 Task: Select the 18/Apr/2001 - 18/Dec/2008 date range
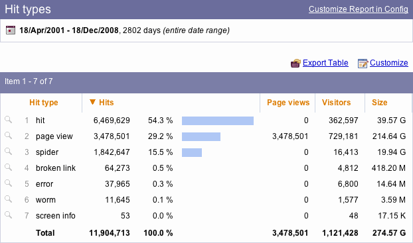click(x=69, y=30)
